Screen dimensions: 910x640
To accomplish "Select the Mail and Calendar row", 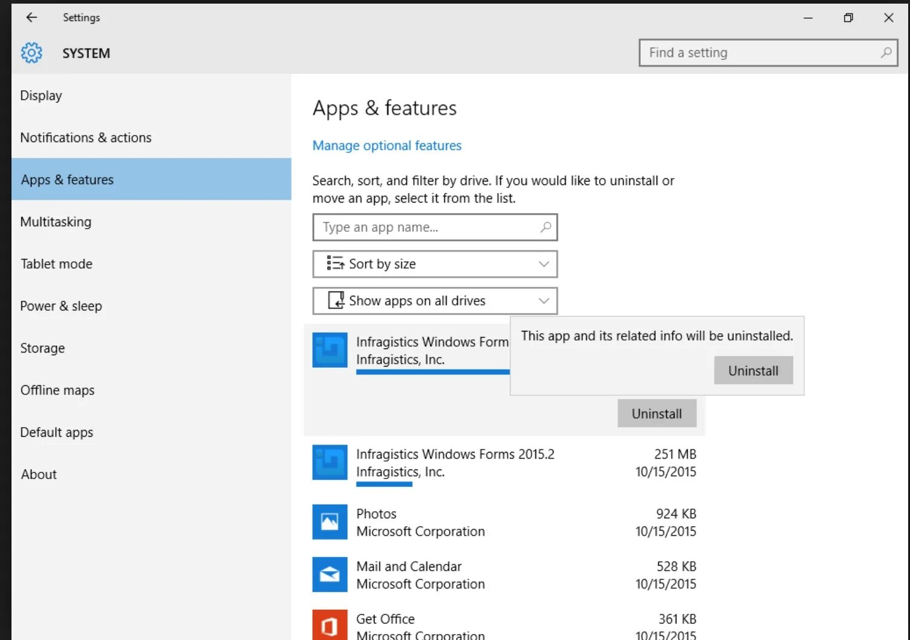I will click(505, 575).
